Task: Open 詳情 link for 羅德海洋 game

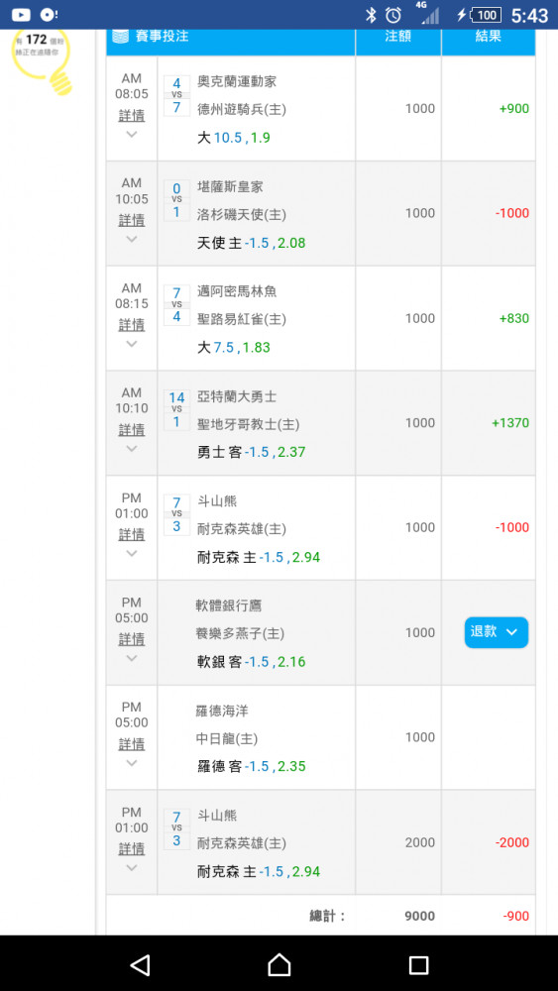Action: 132,744
